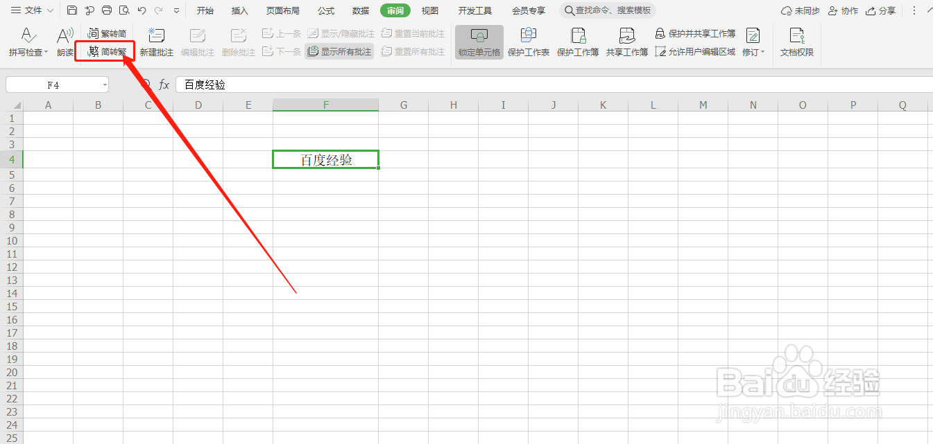Open the 修订 dropdown arrow
Image resolution: width=933 pixels, height=444 pixels.
pos(763,53)
